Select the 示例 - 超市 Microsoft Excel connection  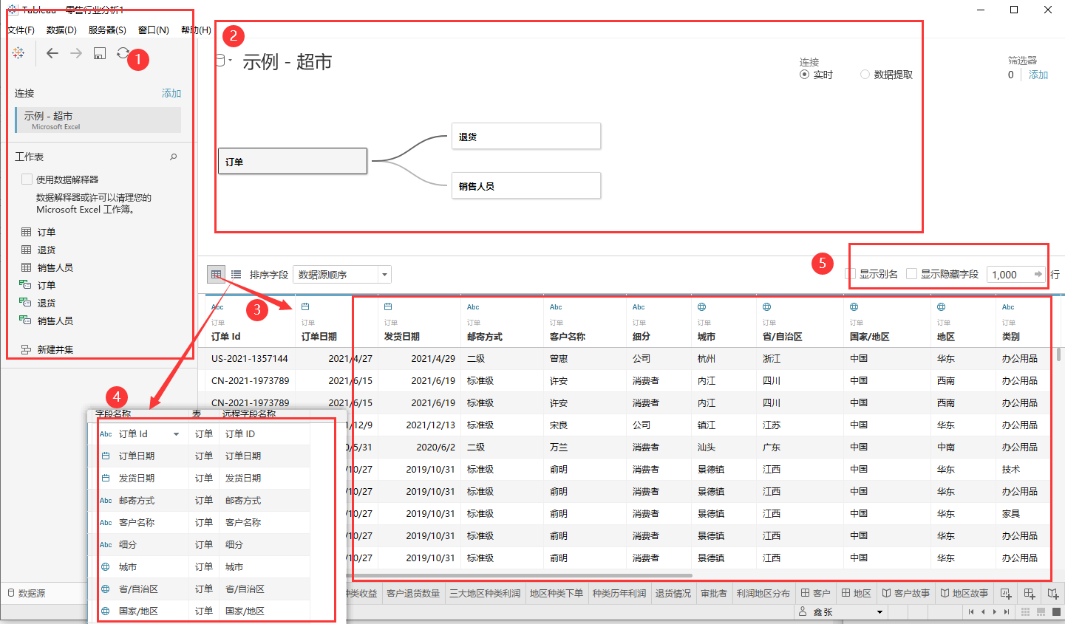click(98, 120)
